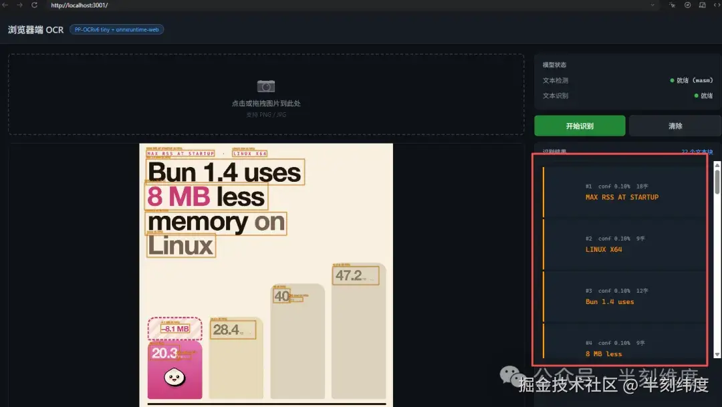Click the 浏览器端 OCR title
Screen dimensions: 722x407
tap(35, 30)
